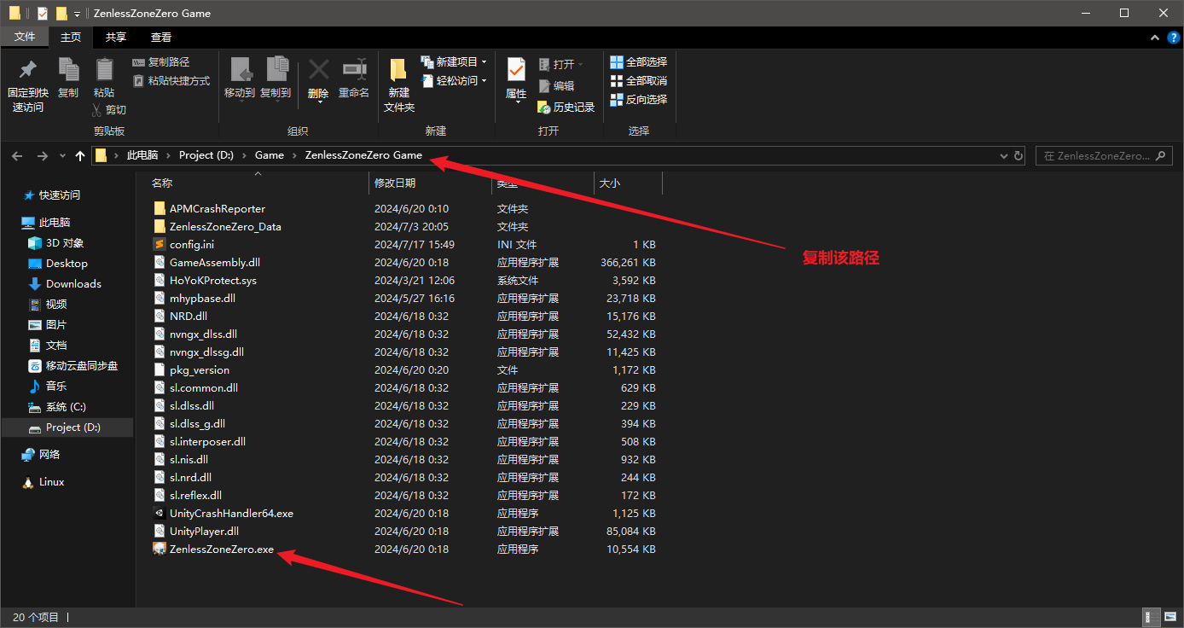Open the 文件 (File) menu
The width and height of the screenshot is (1184, 628).
coord(26,37)
